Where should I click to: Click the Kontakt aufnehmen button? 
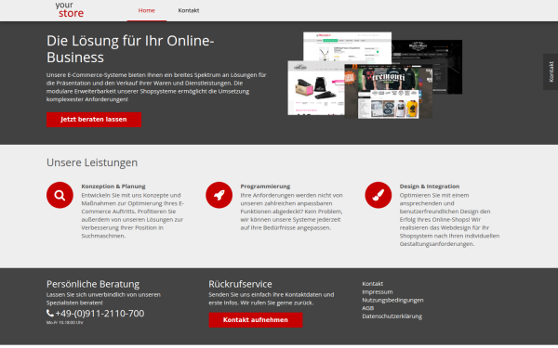256,319
